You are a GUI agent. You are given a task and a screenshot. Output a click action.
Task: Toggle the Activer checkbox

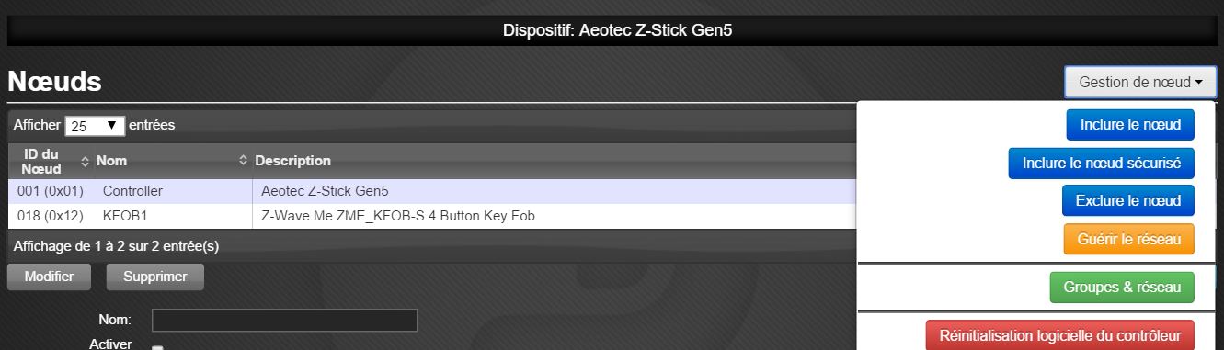(156, 347)
